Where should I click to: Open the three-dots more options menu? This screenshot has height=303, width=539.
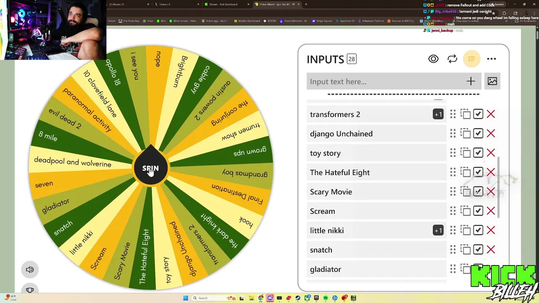click(491, 59)
